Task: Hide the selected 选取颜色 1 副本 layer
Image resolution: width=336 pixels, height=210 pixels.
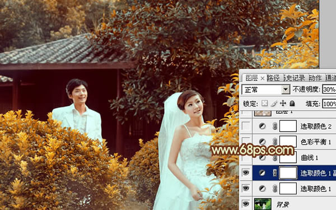Action: (246, 173)
